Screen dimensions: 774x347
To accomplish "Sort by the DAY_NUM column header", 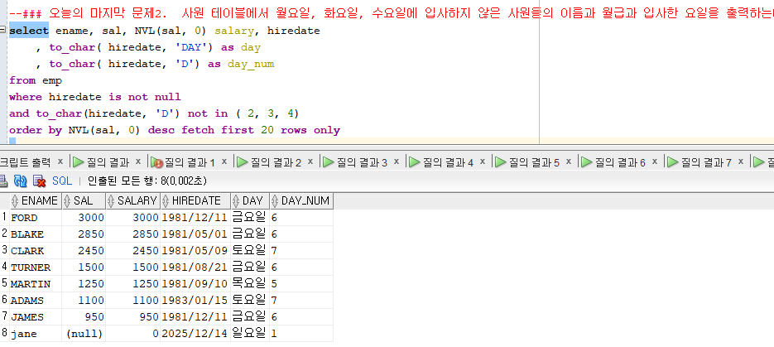I will pos(301,201).
